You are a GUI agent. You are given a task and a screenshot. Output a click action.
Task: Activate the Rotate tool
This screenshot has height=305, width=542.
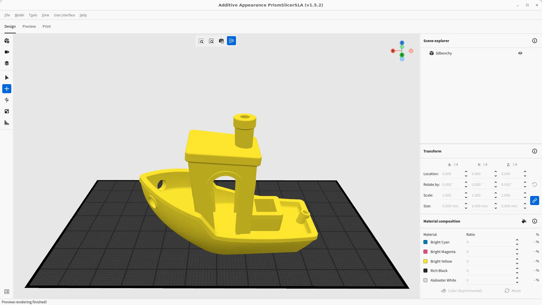(7, 100)
